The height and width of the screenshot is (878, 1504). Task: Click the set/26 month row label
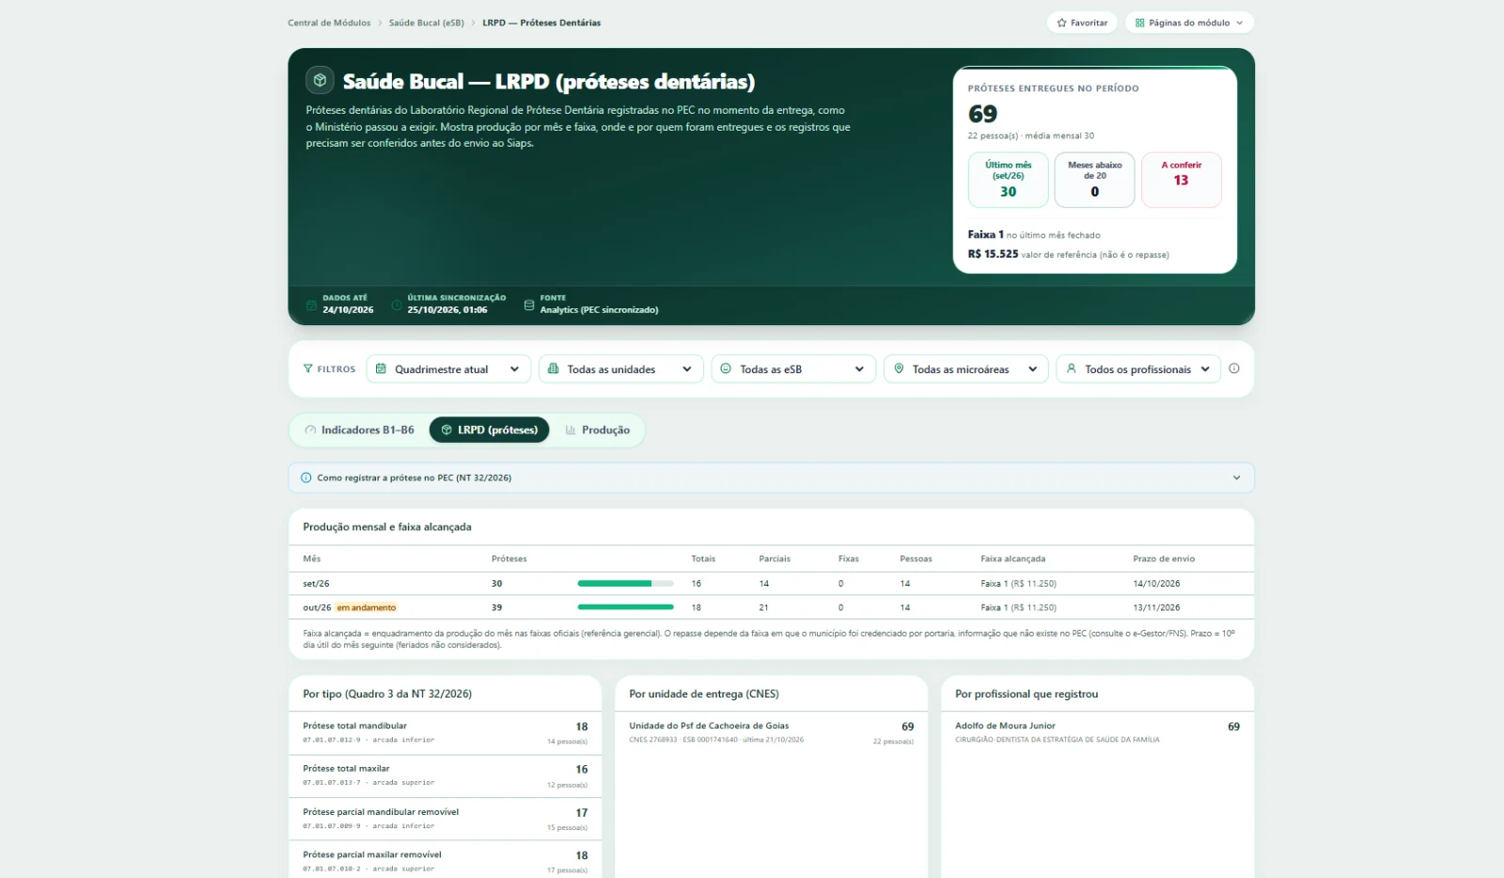tap(316, 584)
